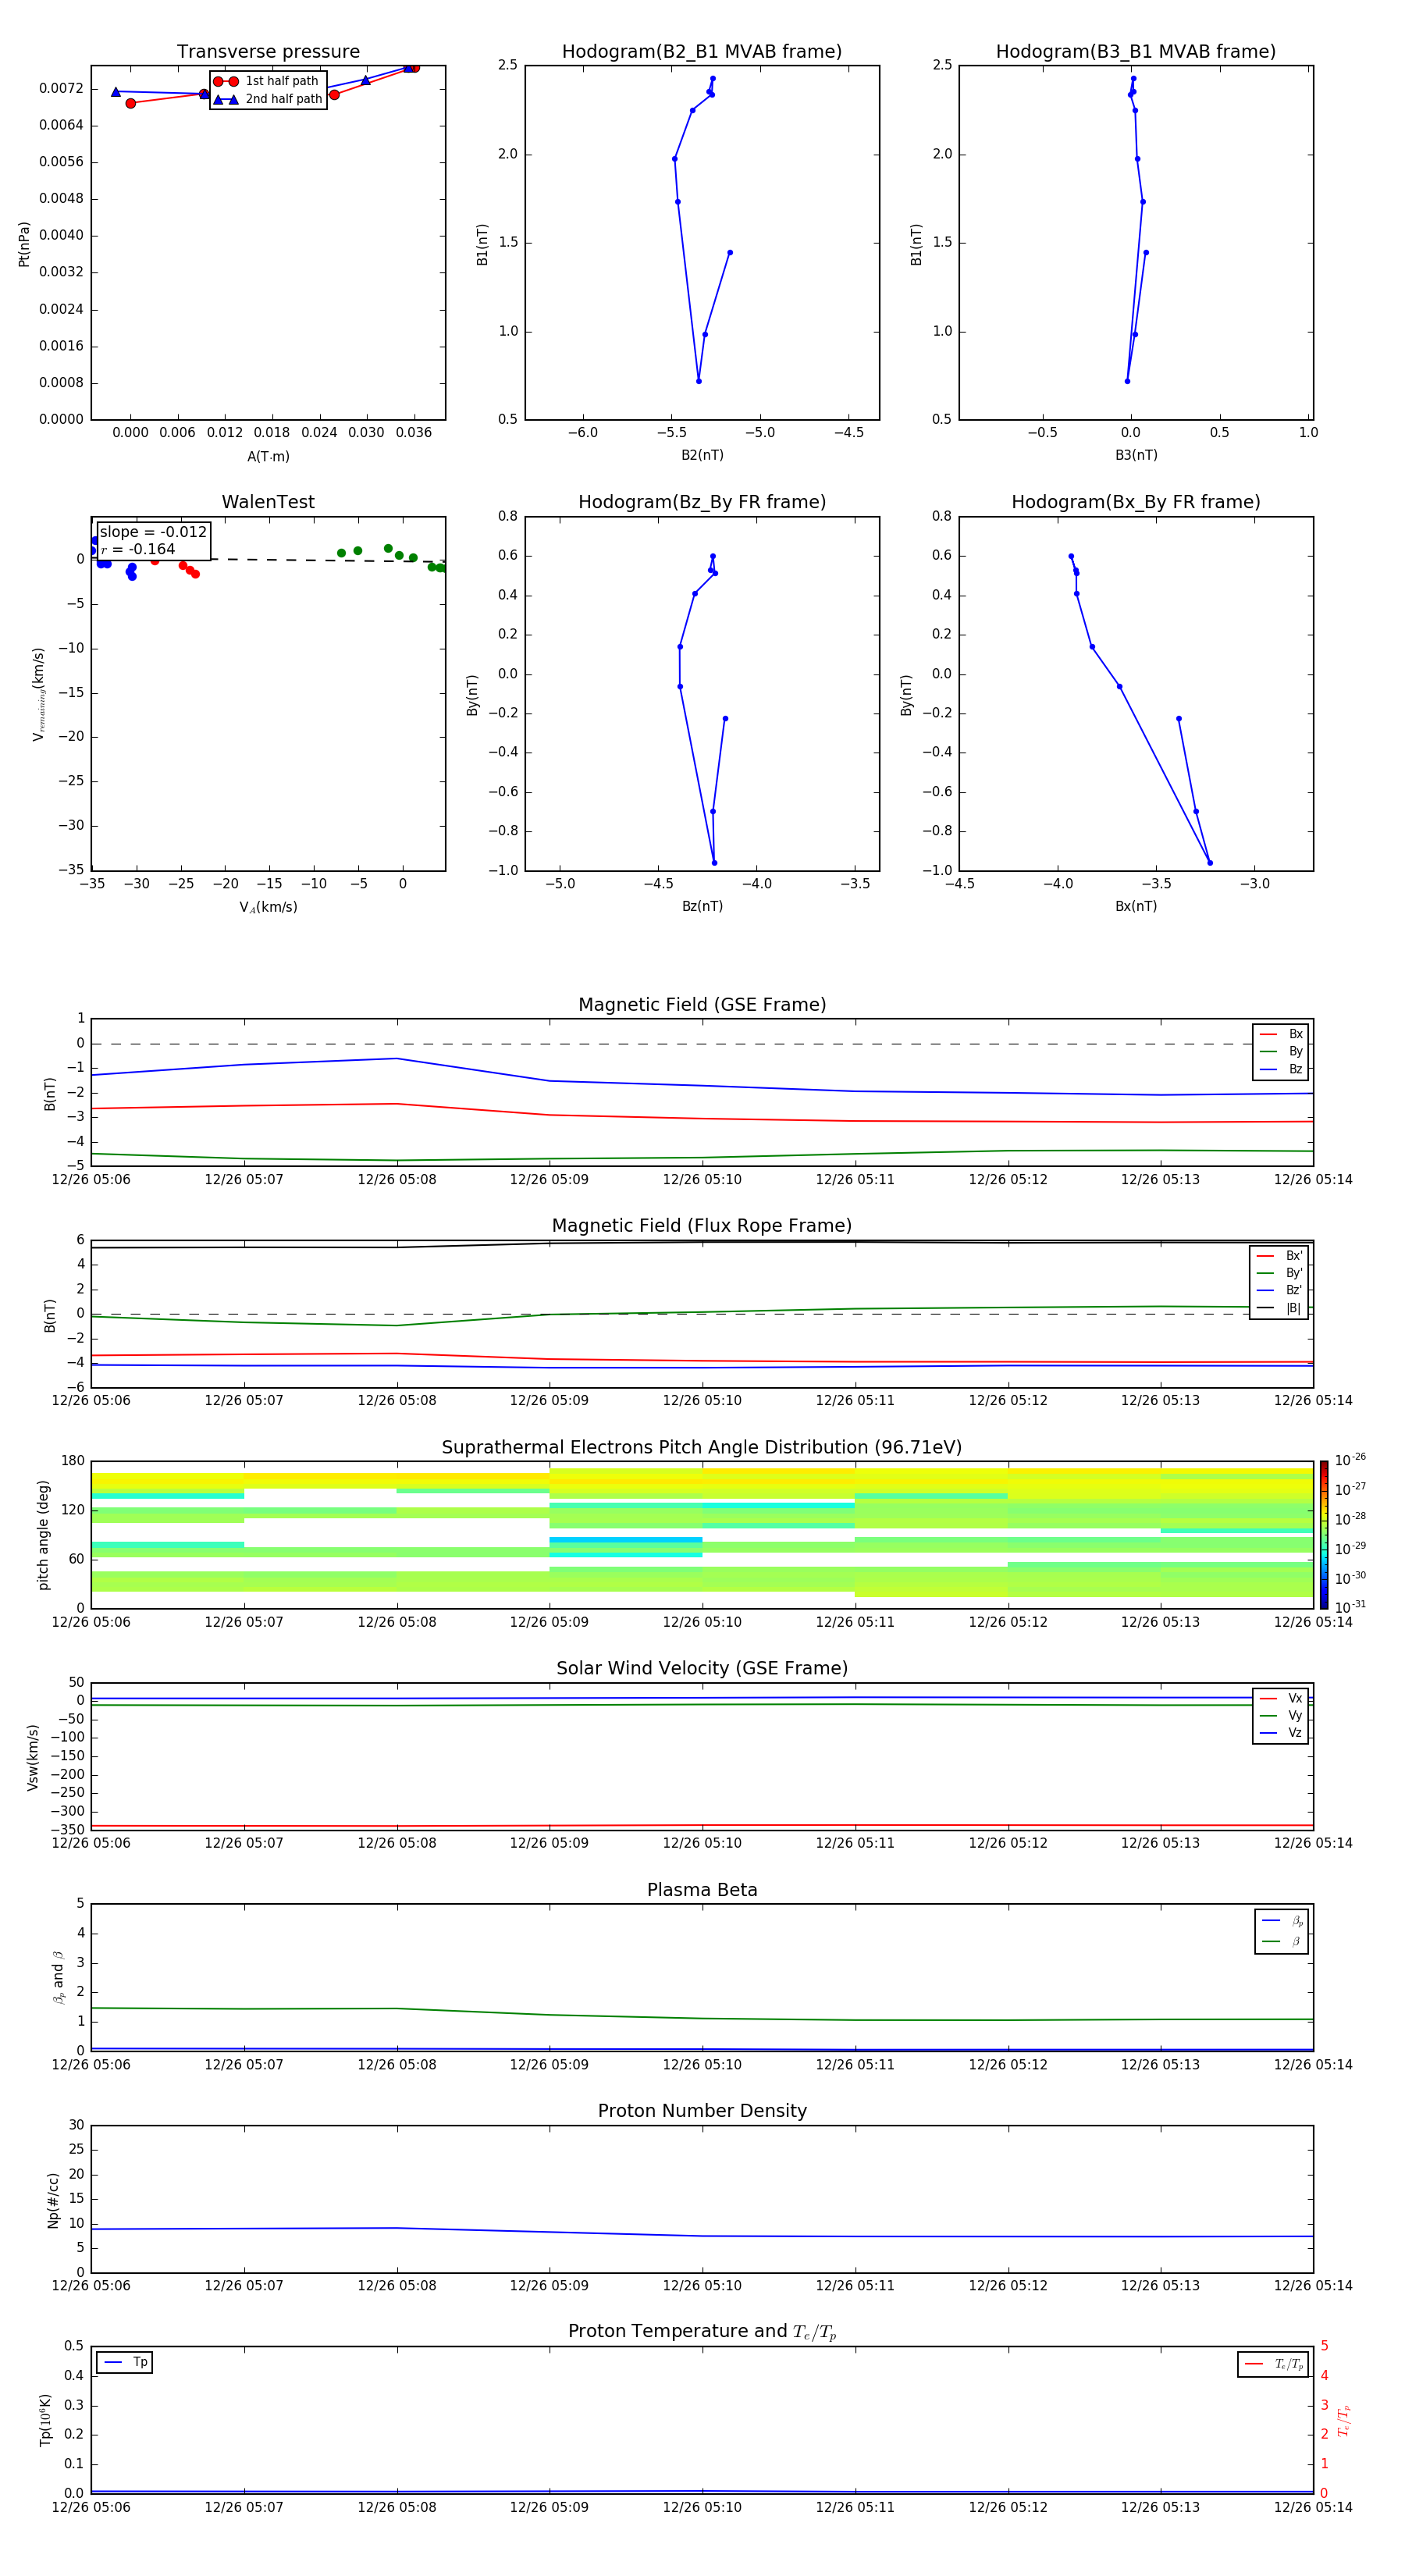This screenshot has height=2576, width=1405.
Task: Click the 'A(T·m)' x-axis label
Action: click(268, 457)
